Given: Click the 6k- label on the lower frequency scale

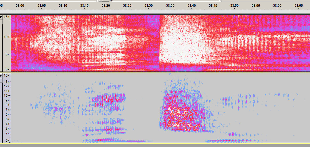Looking at the screenshot, I should tap(8, 114).
